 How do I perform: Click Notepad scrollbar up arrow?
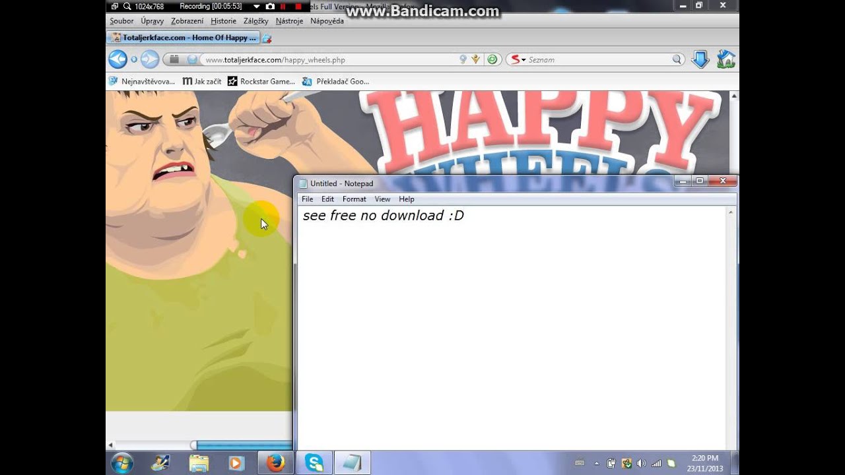point(731,212)
